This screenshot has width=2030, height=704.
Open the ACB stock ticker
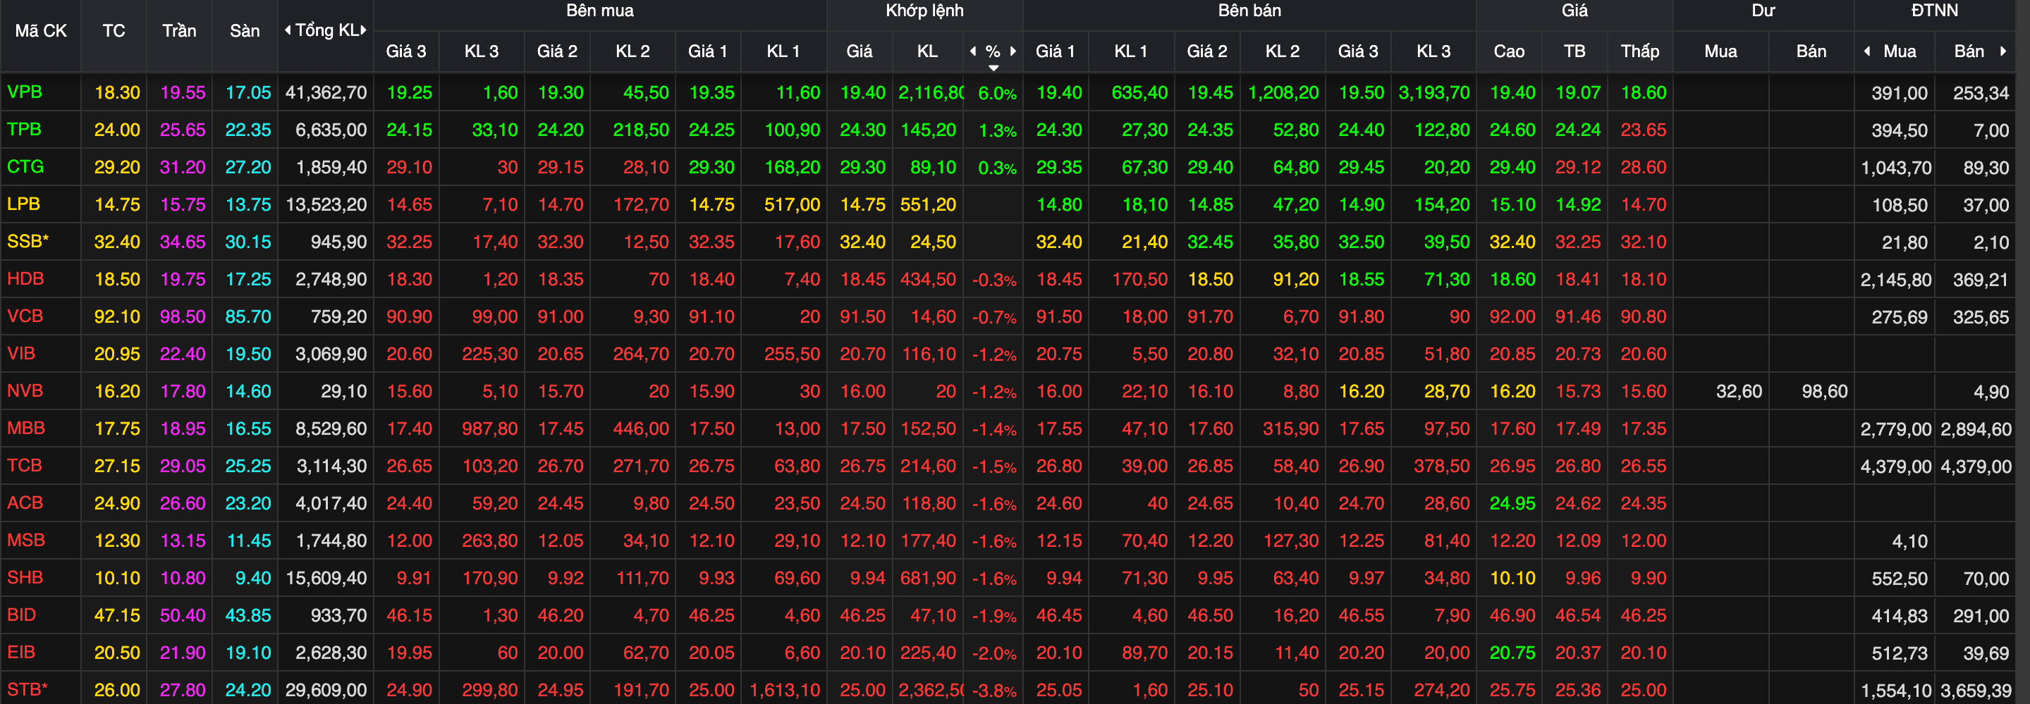[25, 502]
